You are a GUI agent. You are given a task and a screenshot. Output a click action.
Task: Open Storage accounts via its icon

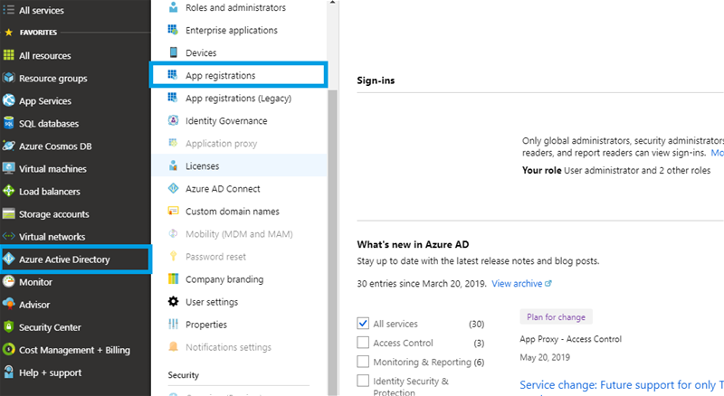click(9, 214)
